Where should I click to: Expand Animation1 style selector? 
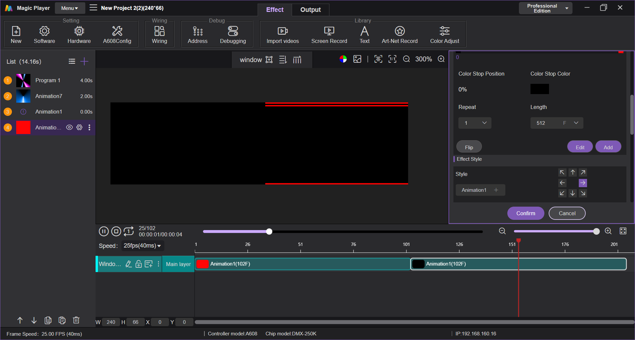point(480,190)
